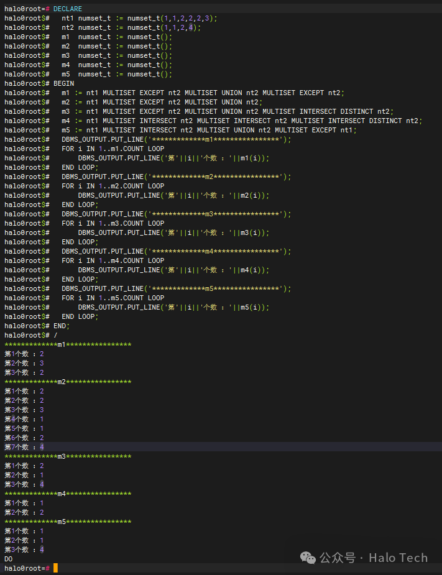Click the PUT_LINE line printing m3(i)

173,233
